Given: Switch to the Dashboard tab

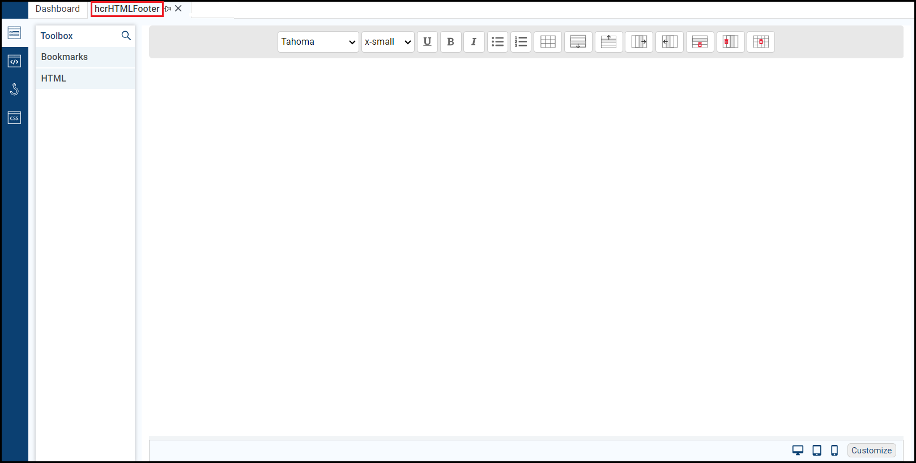Looking at the screenshot, I should click(x=58, y=9).
